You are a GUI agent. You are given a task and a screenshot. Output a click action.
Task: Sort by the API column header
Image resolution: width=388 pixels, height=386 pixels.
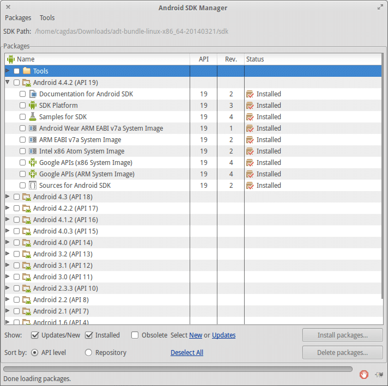(204, 59)
